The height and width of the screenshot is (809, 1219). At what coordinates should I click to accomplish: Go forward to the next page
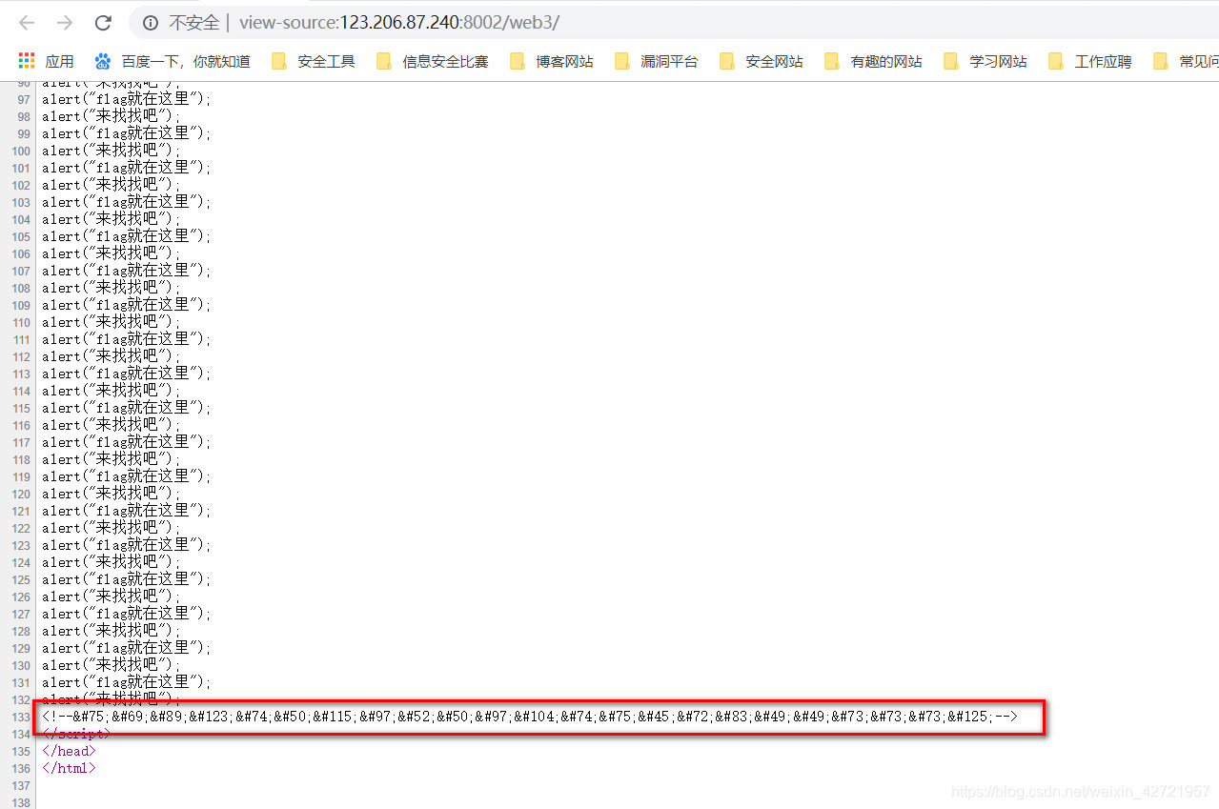pyautogui.click(x=65, y=23)
